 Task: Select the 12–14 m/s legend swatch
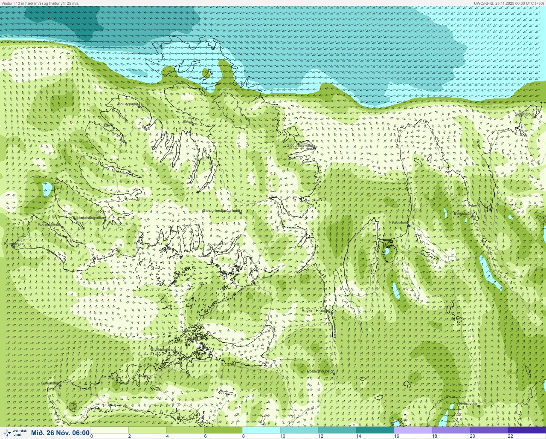(337, 430)
